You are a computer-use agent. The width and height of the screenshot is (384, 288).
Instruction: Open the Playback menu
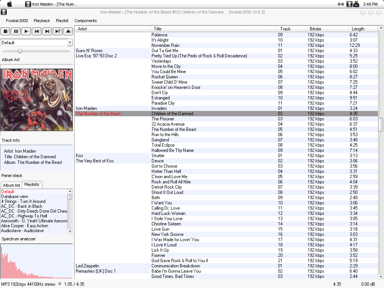coord(42,21)
